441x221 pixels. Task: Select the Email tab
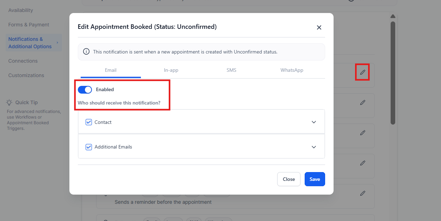(111, 70)
